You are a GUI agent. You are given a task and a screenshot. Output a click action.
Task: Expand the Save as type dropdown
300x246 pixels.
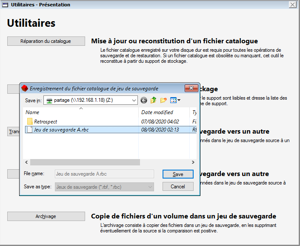(x=150, y=187)
